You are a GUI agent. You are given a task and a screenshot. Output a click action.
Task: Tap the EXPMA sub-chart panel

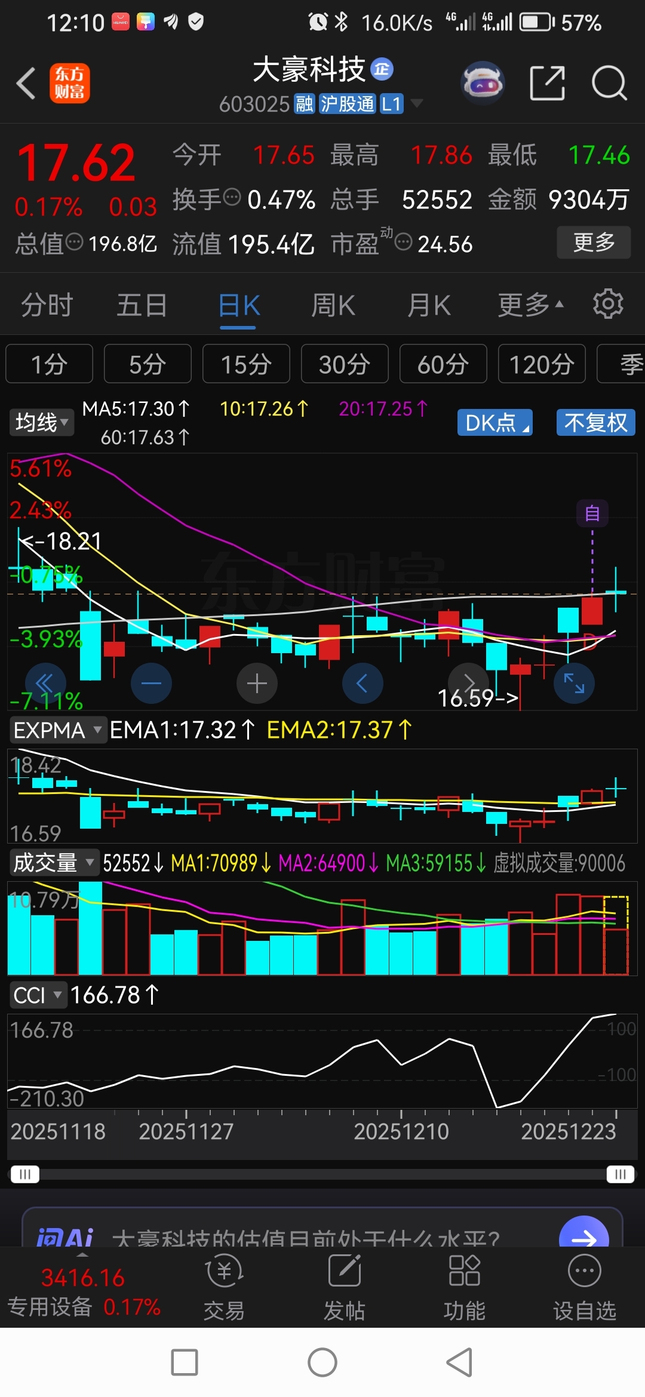pos(322,796)
